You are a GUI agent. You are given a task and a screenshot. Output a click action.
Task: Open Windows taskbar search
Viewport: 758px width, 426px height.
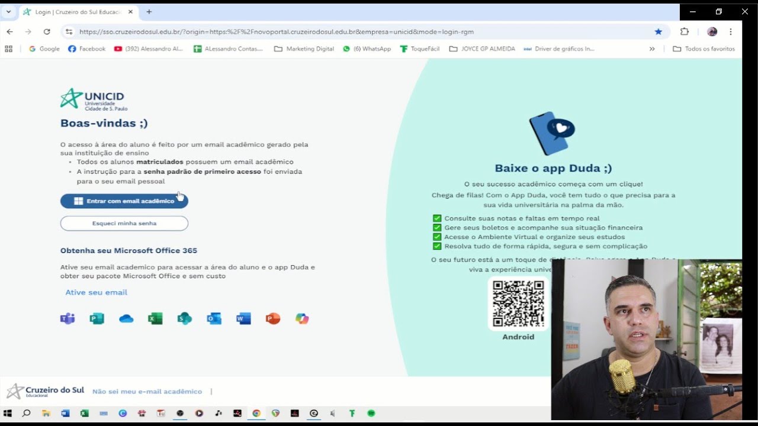point(26,413)
